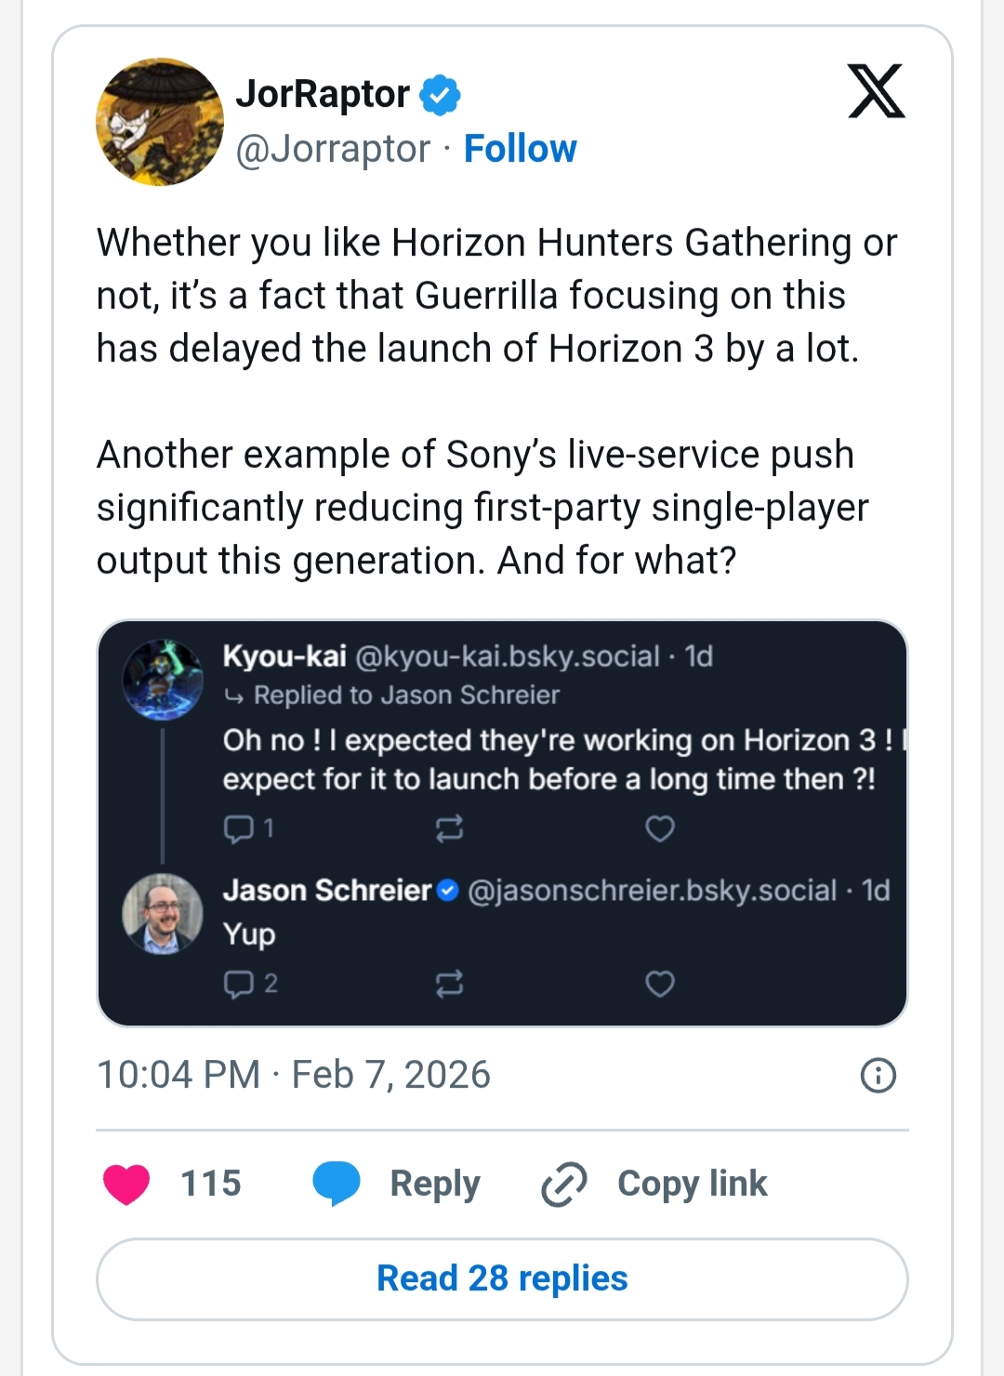Follow the @Jorraptor account
Screen dimensions: 1004x1376
(520, 149)
